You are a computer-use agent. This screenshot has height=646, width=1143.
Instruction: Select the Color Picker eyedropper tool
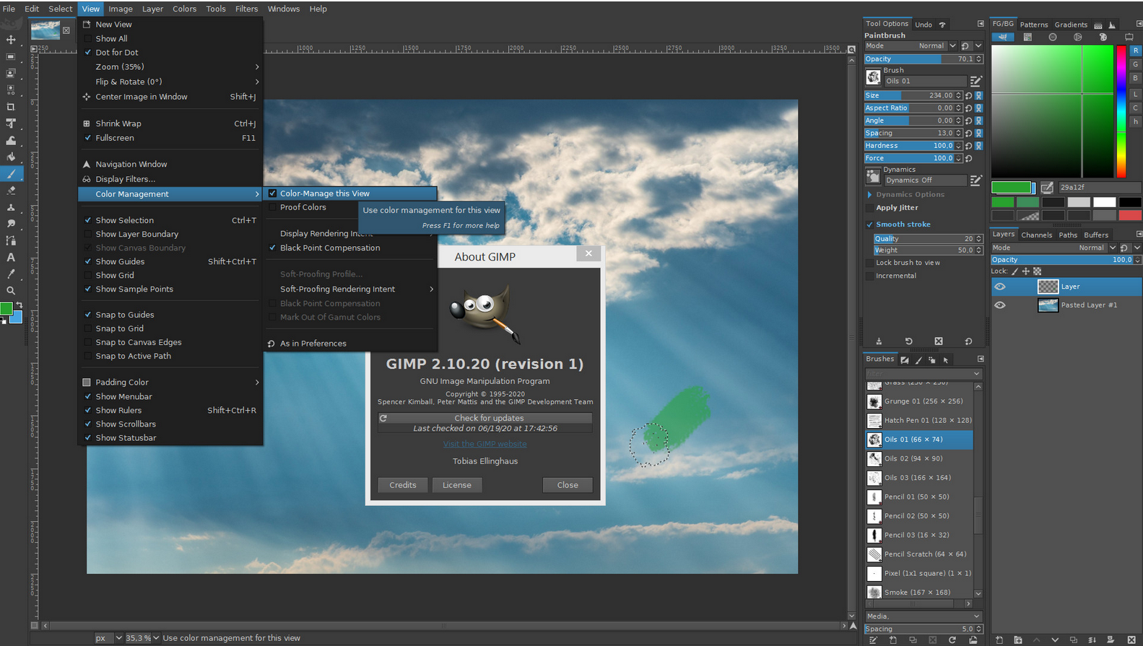coord(11,274)
